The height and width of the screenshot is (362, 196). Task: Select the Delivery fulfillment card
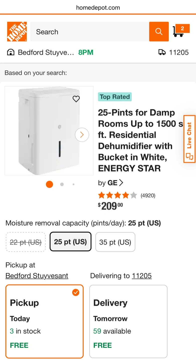128,321
